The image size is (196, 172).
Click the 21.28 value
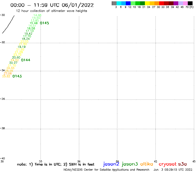(19, 52)
